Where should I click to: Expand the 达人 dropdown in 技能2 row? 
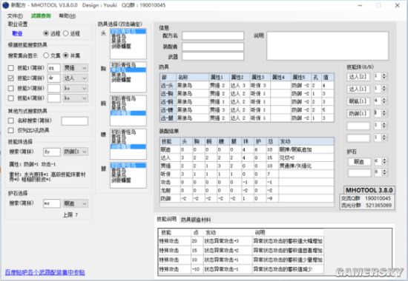76,78
